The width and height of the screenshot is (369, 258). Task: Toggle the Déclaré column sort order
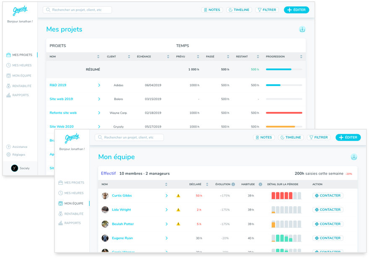point(206,184)
